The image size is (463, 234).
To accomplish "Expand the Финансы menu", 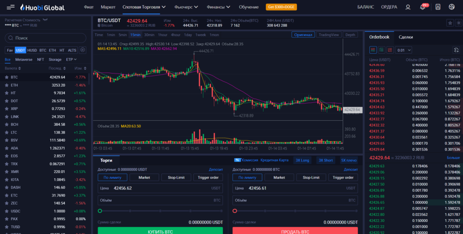I will 218,7.
